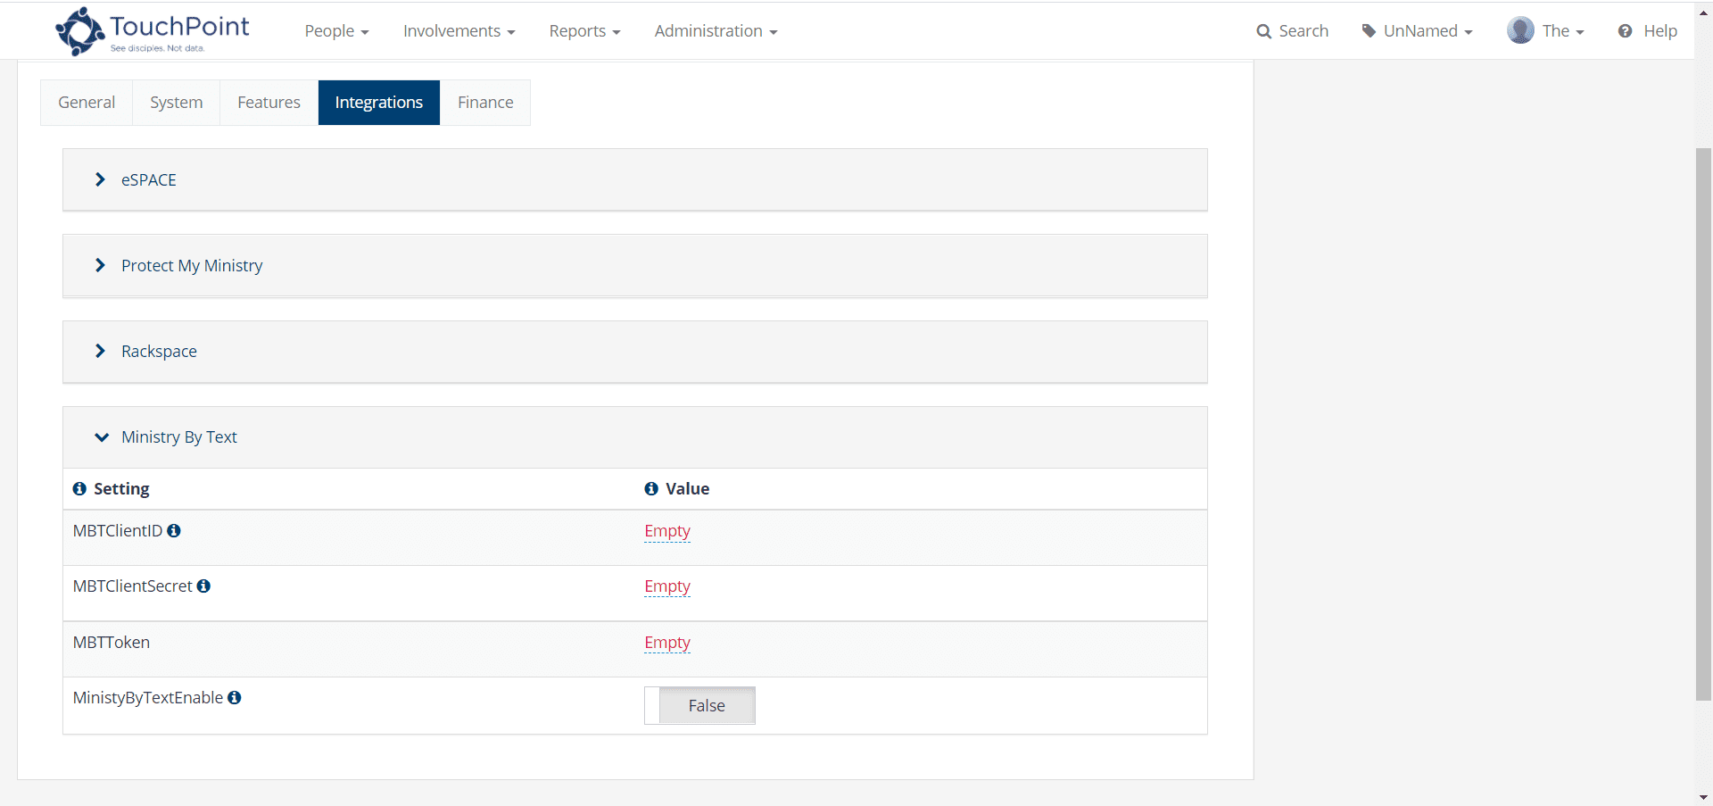The image size is (1713, 806).
Task: Click the info icon beside Value header
Action: pos(651,489)
